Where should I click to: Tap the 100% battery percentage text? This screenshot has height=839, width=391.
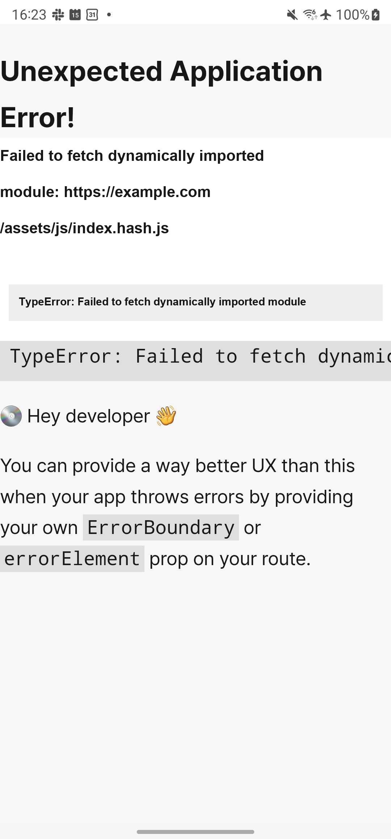(353, 15)
